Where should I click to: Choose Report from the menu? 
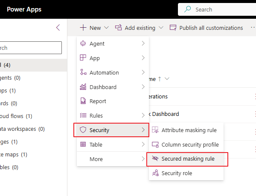(x=113, y=101)
